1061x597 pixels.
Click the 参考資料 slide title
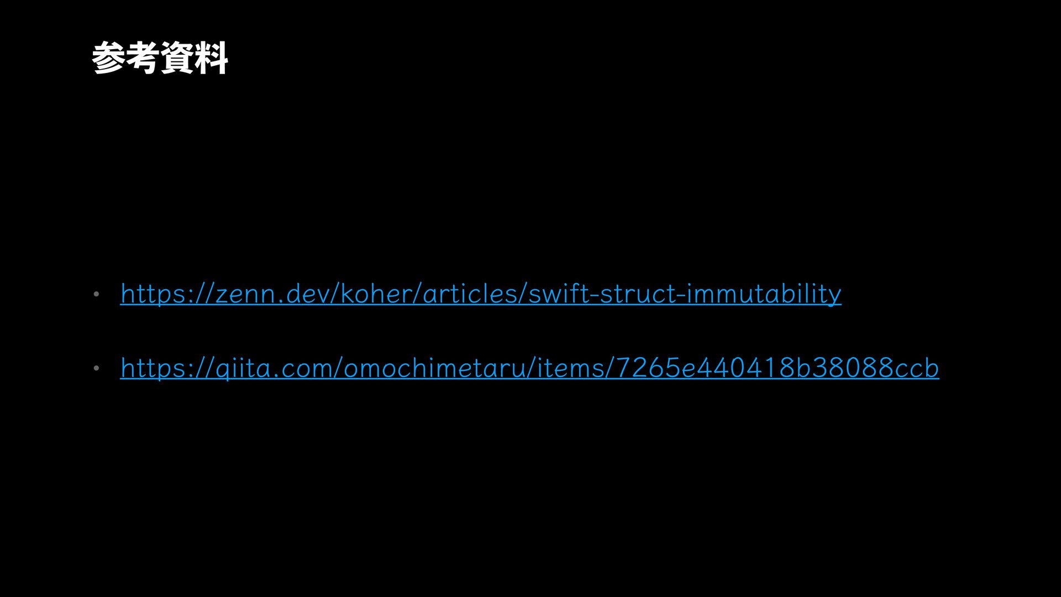tap(160, 58)
